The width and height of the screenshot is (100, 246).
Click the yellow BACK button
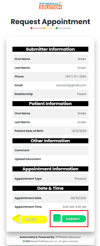click(30, 219)
